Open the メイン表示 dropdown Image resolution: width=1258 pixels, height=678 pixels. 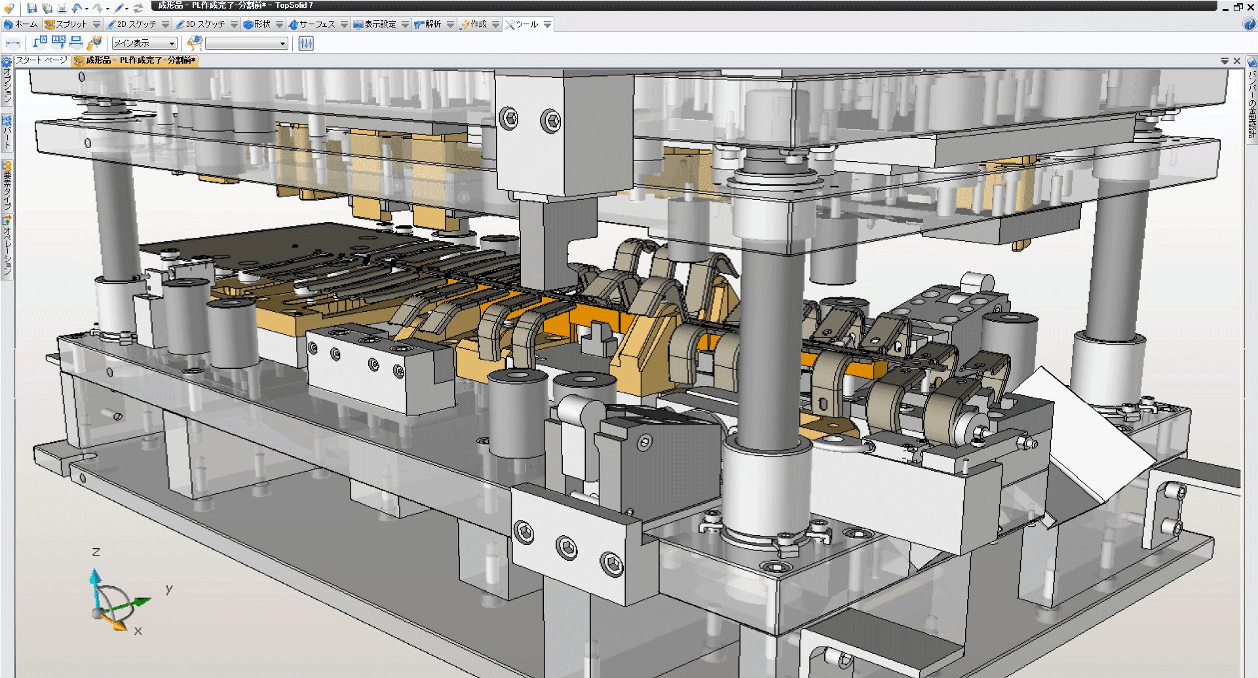[x=145, y=44]
